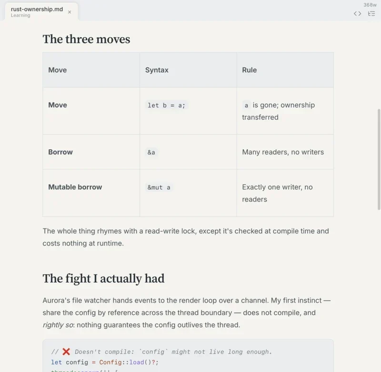This screenshot has width=381, height=372.
Task: Click the red cross mark in code comment
Action: (x=66, y=352)
